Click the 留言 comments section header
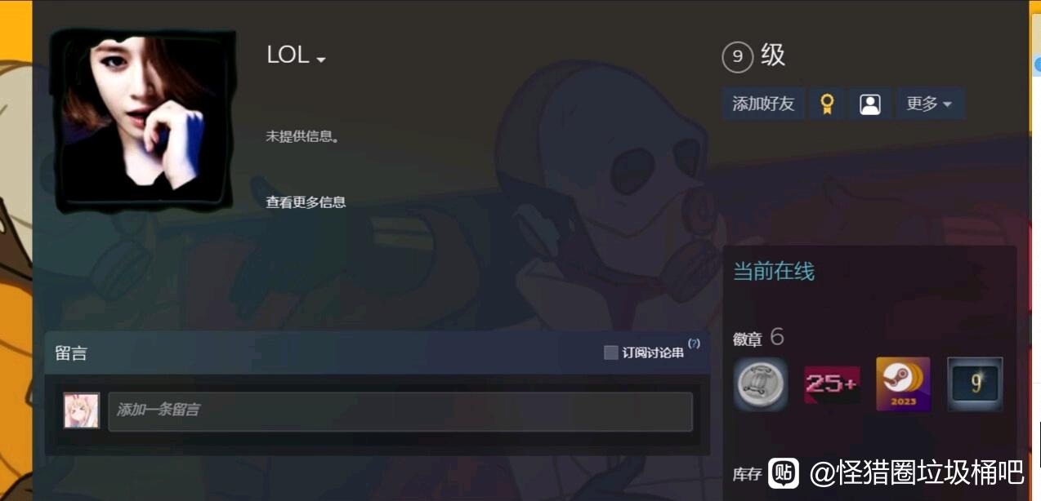Image resolution: width=1041 pixels, height=501 pixels. pos(71,353)
